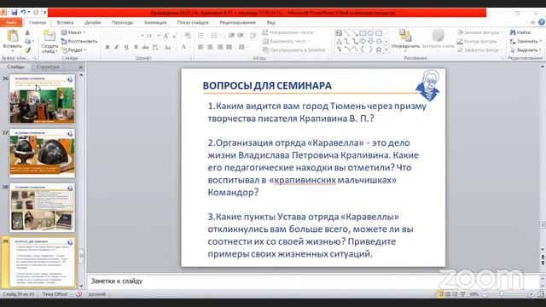Undo the last action
This screenshot has height=307, width=546.
[x=23, y=12]
